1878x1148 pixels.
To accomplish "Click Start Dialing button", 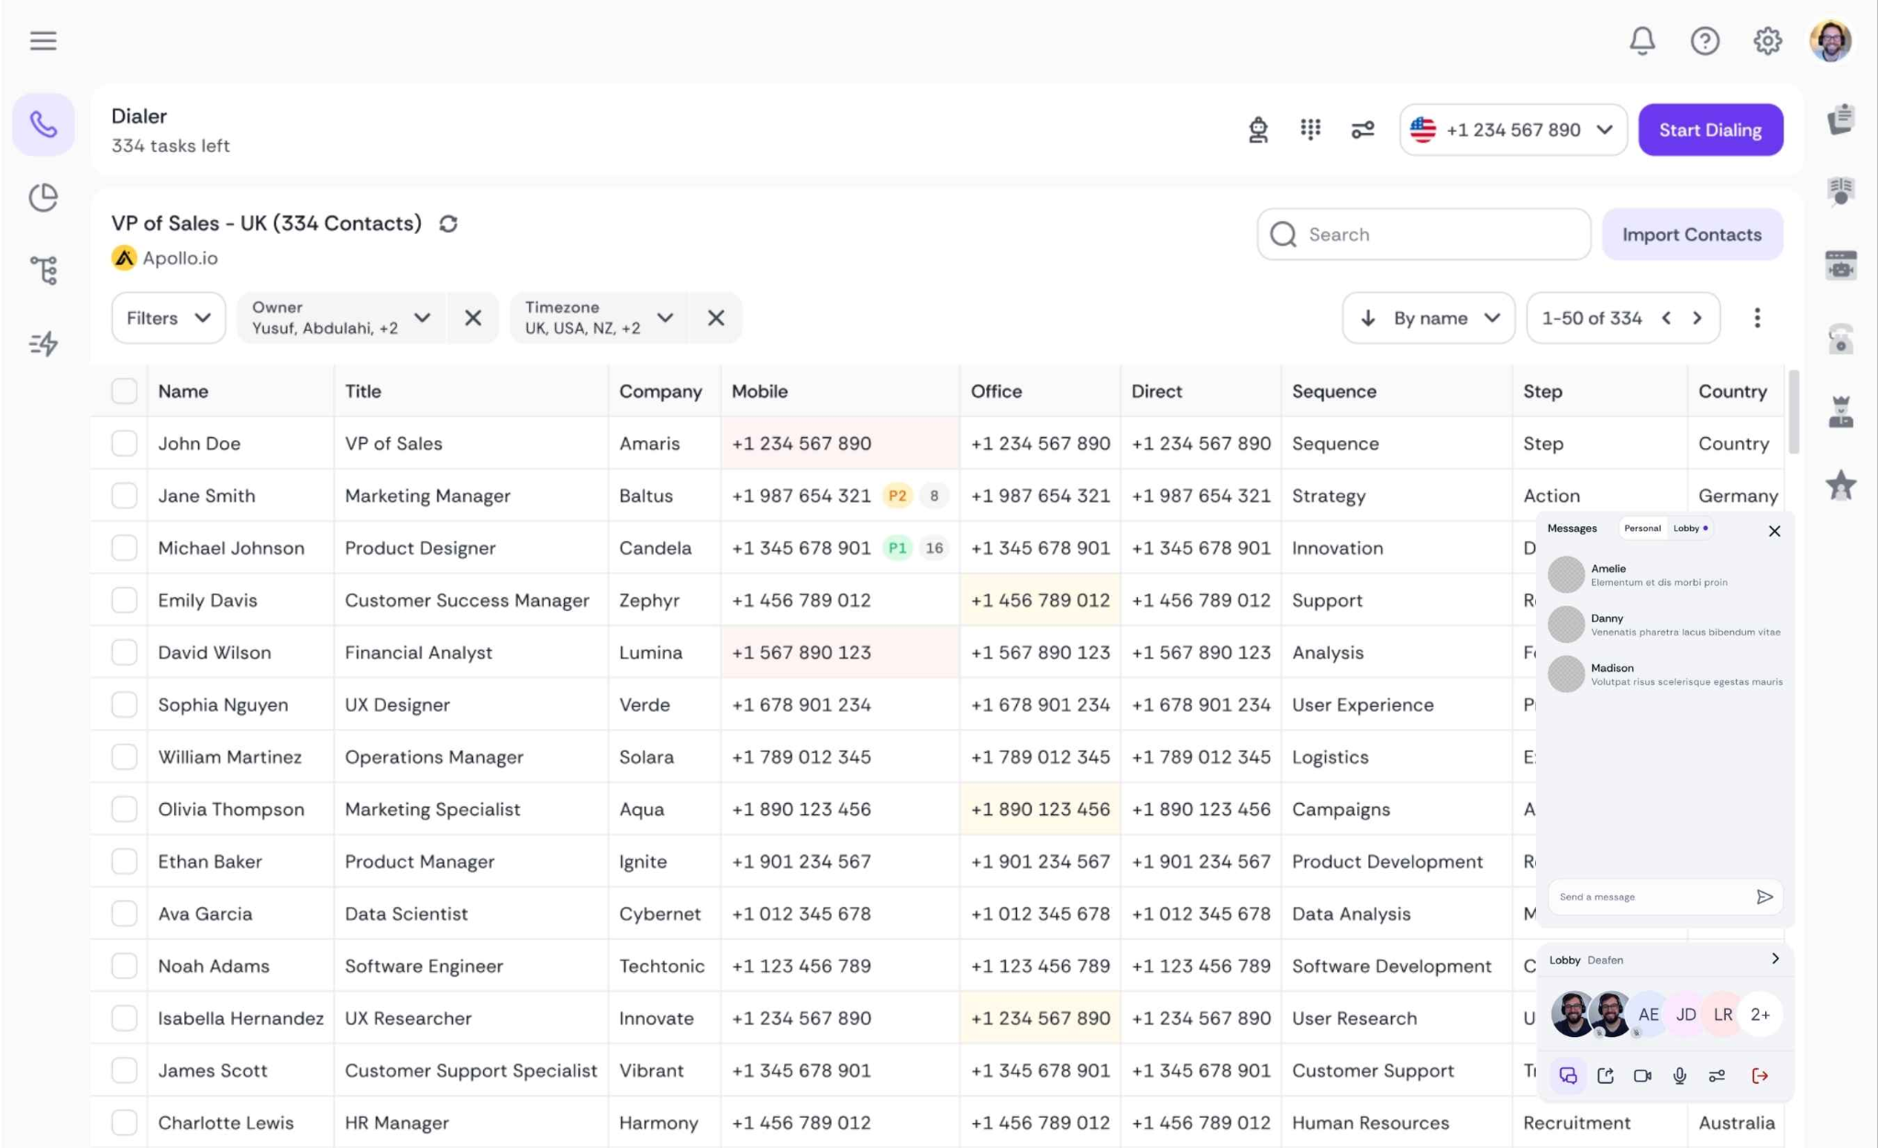I will pos(1710,129).
